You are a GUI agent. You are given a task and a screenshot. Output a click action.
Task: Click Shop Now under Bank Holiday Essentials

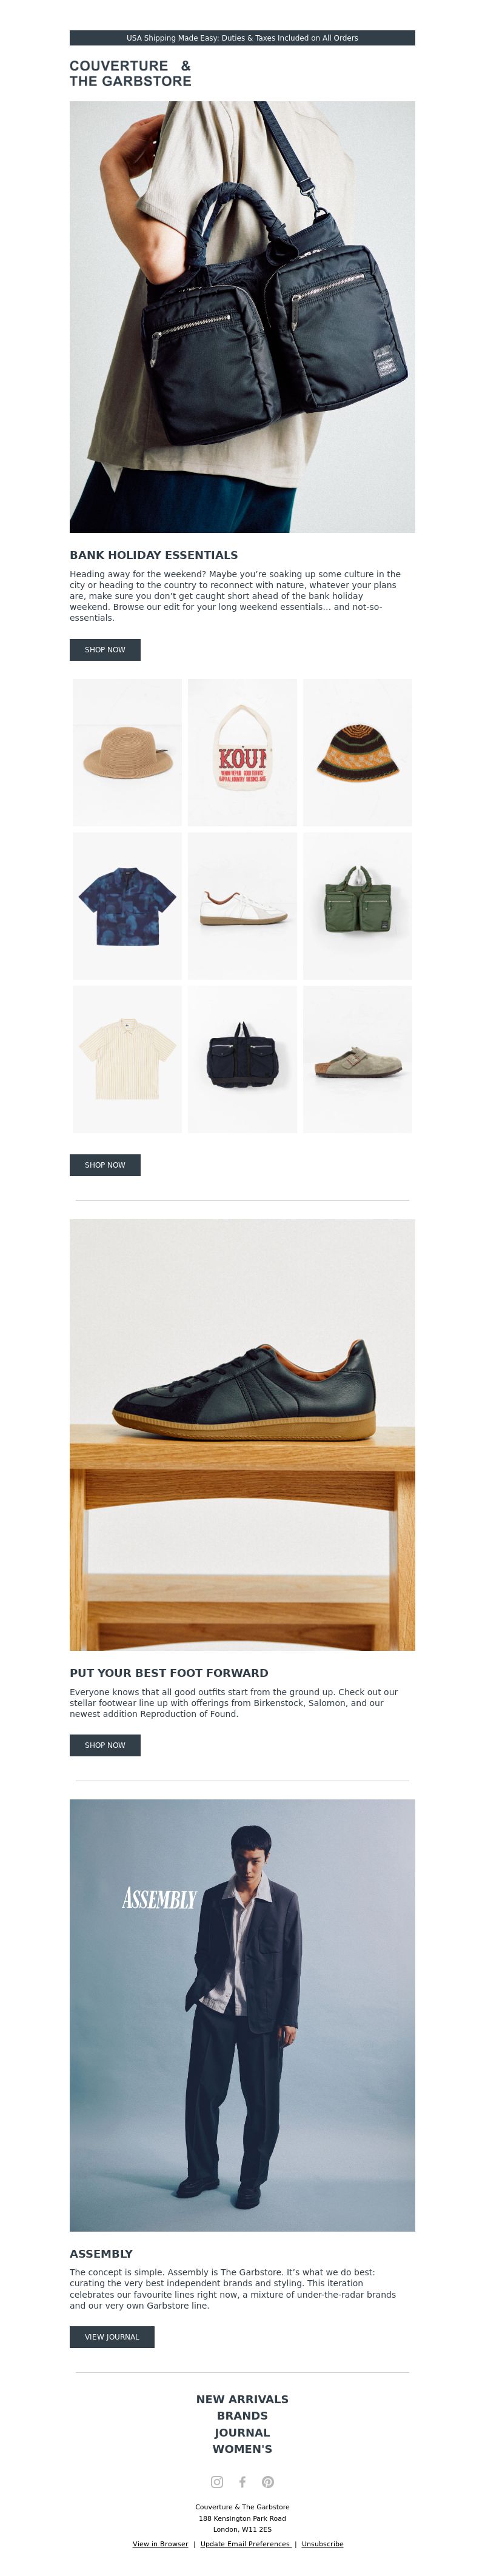[x=105, y=650]
